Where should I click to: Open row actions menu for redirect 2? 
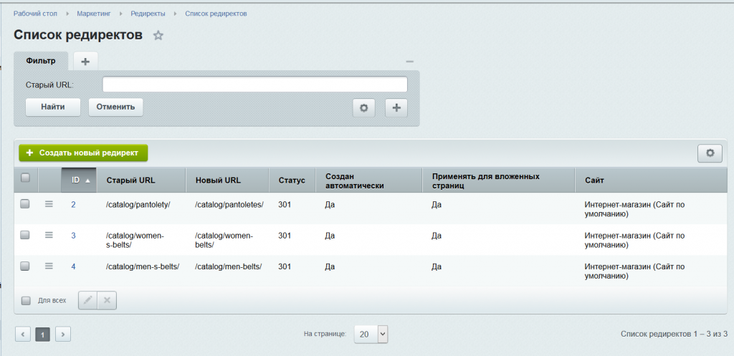[49, 204]
